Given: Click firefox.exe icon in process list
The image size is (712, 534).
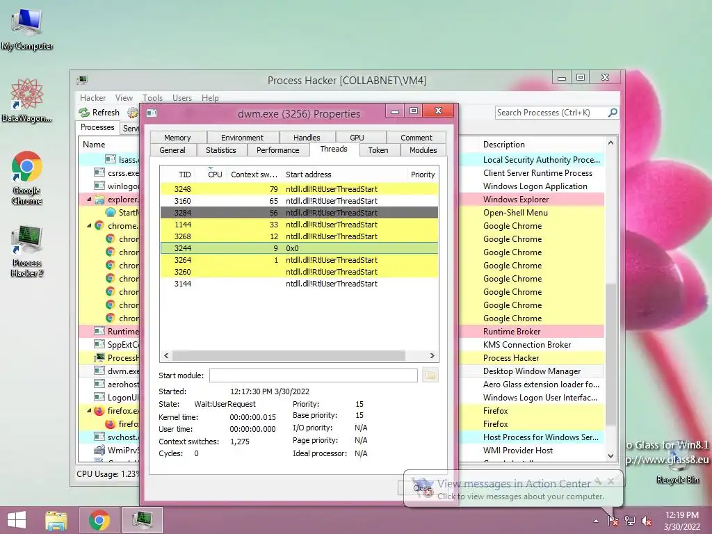Looking at the screenshot, I should coord(99,411).
